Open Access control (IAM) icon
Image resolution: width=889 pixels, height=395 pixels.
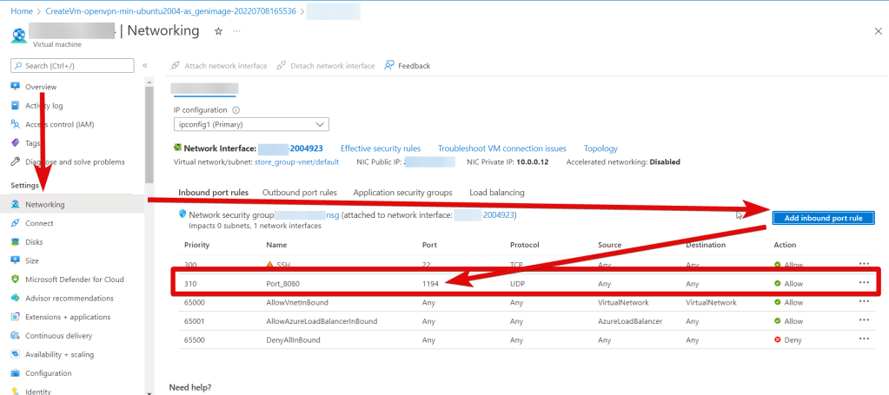(x=16, y=124)
